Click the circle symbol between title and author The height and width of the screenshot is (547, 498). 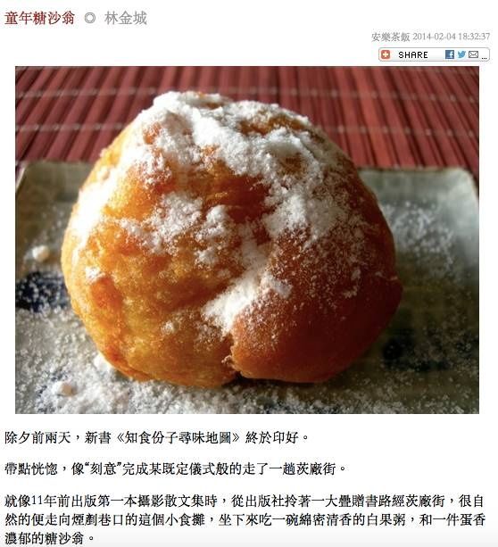click(90, 18)
